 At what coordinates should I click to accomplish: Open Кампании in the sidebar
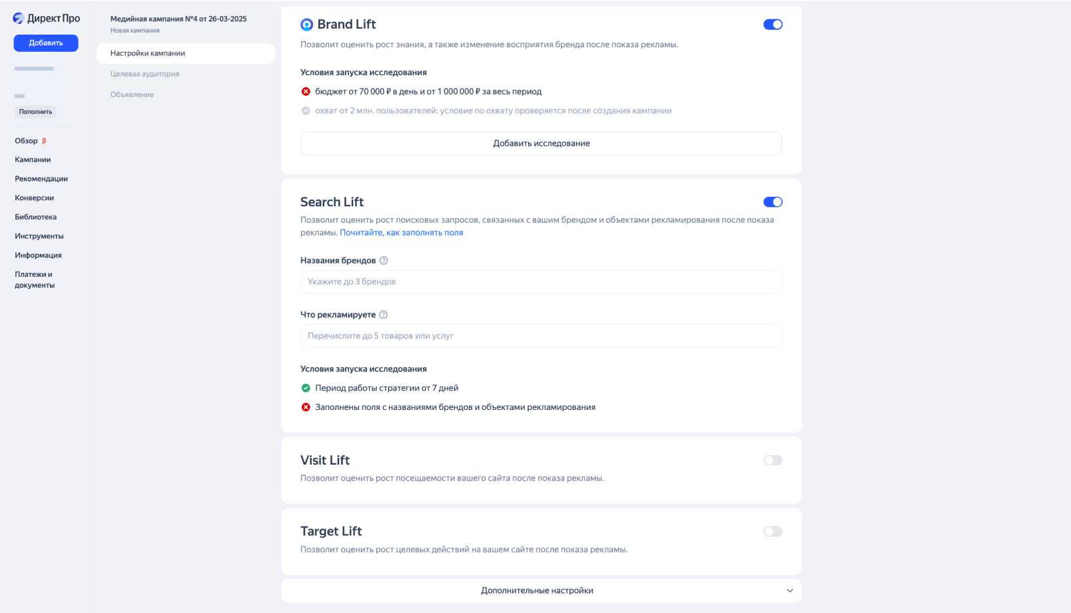pyautogui.click(x=33, y=160)
